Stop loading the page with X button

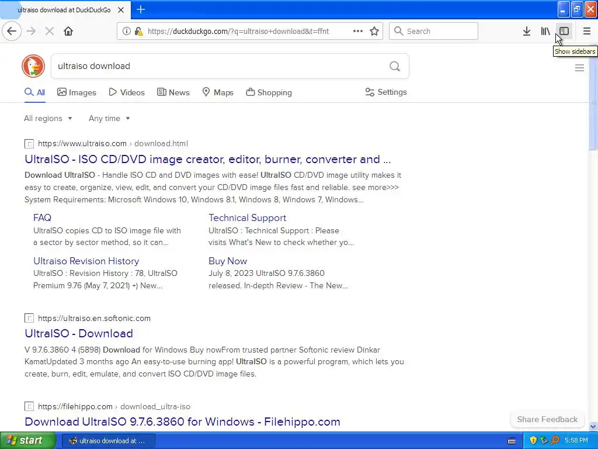[x=50, y=32]
